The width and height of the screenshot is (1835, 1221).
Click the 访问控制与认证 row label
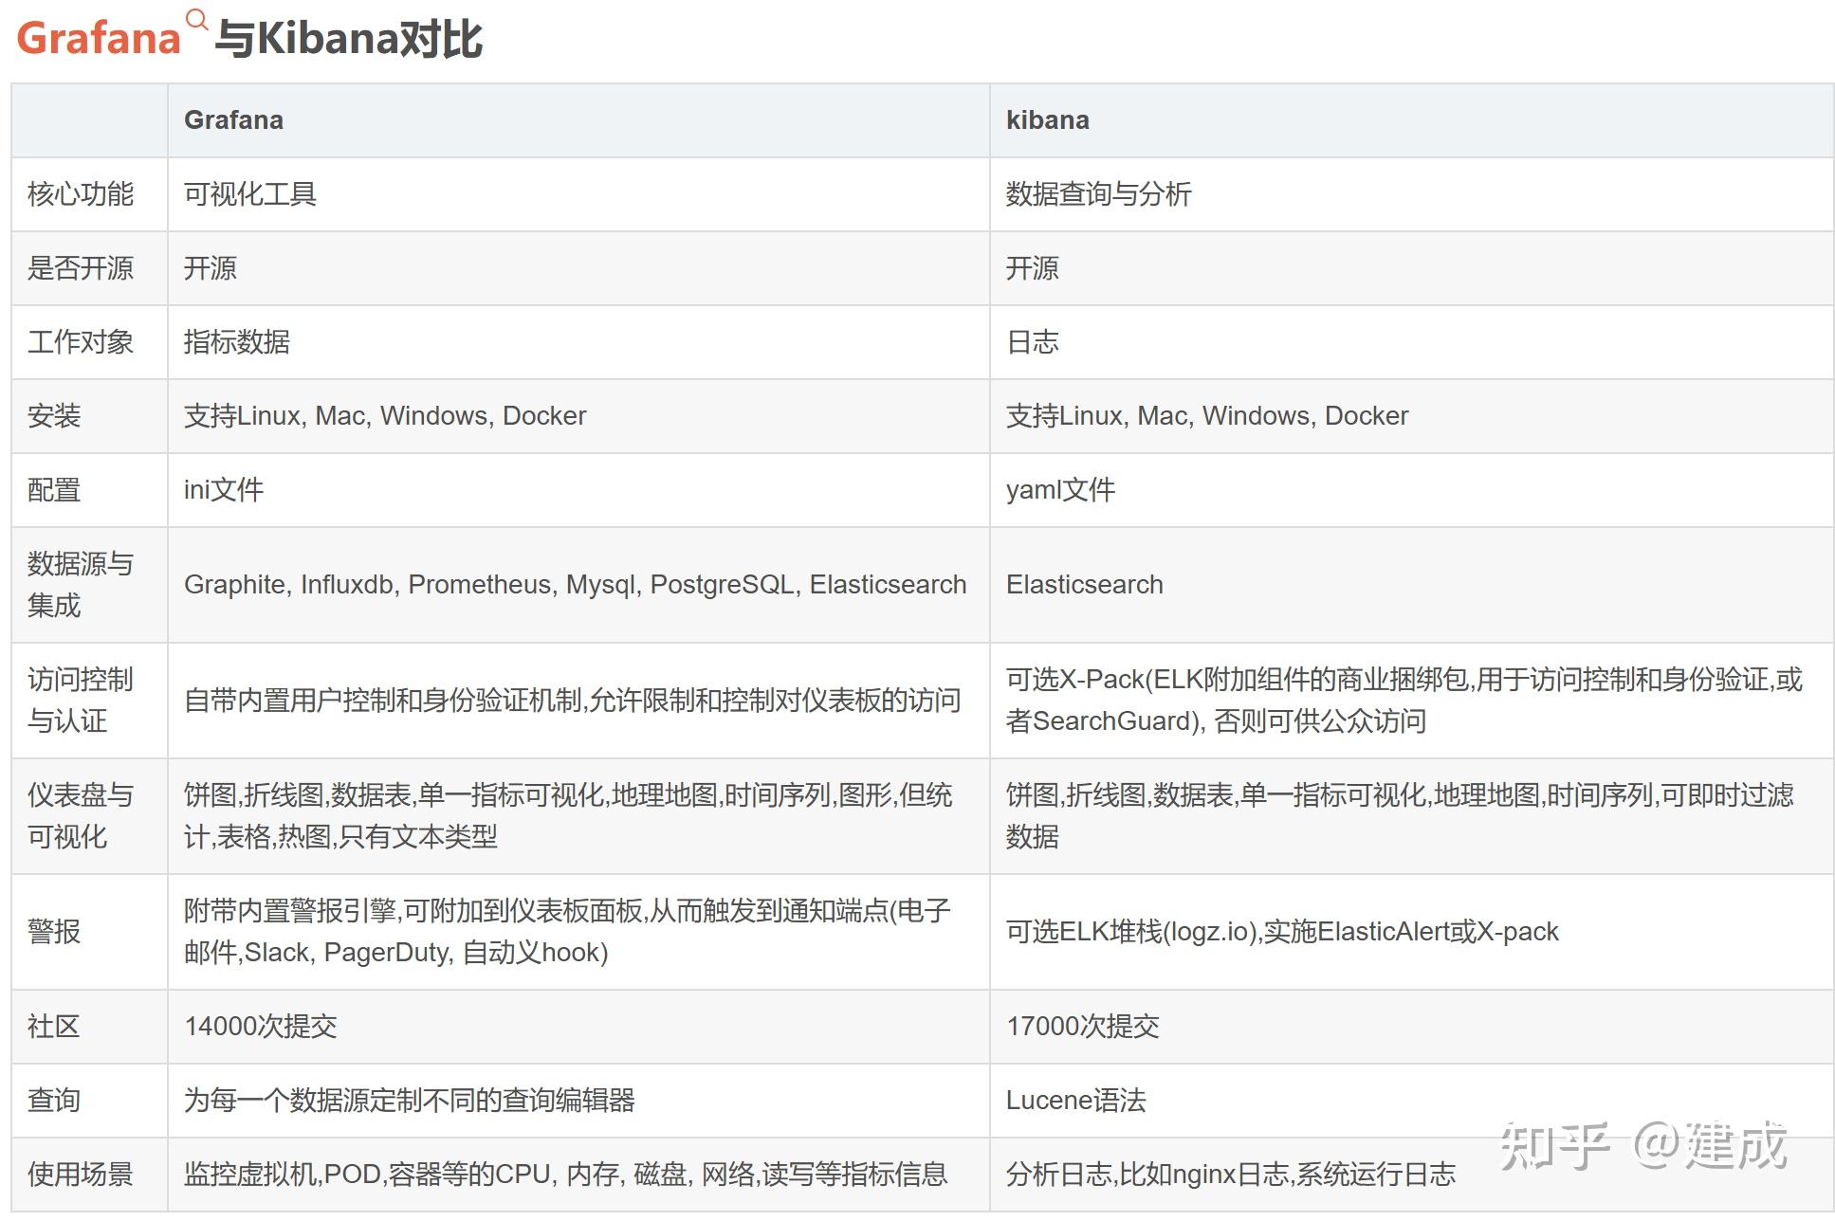tap(83, 701)
